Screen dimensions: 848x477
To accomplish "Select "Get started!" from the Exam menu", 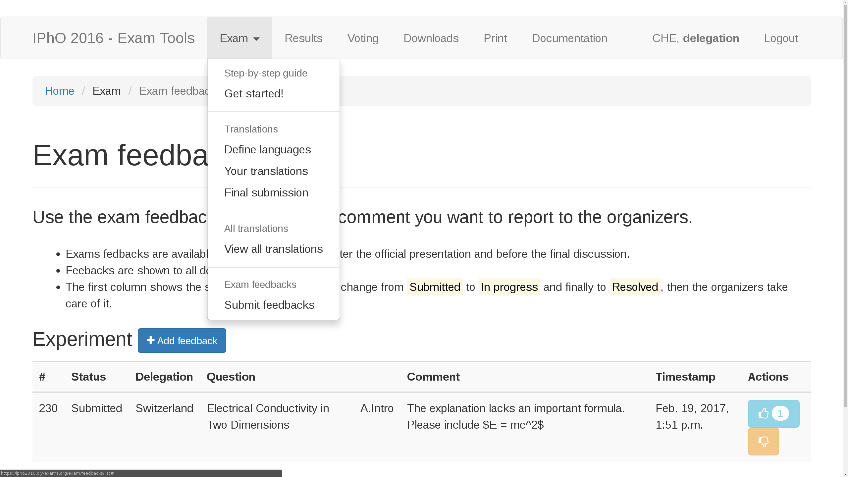I will coord(253,94).
